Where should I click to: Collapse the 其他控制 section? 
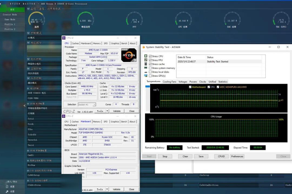click(x=28, y=69)
